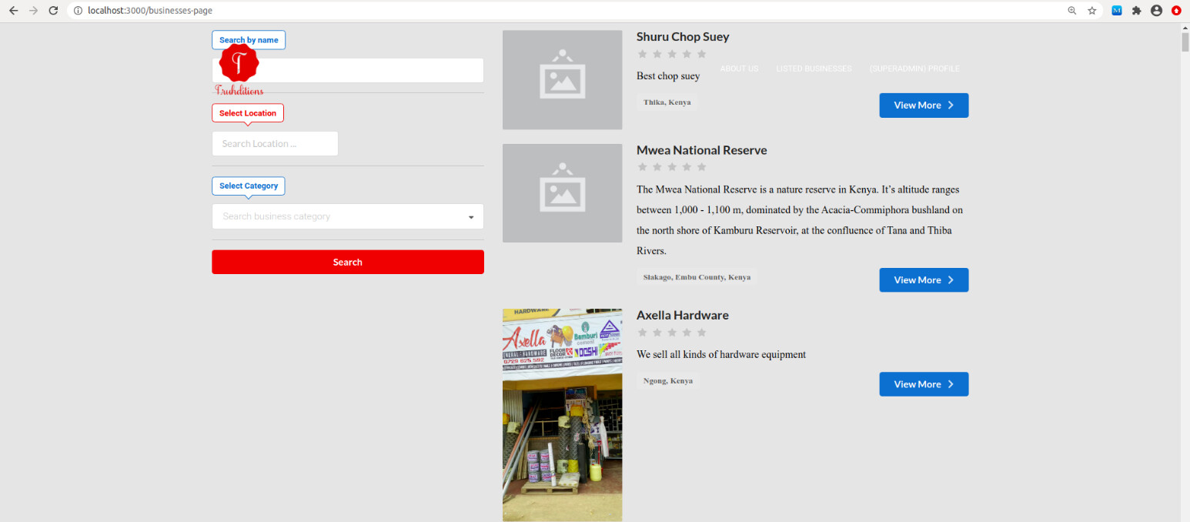Go to LISTED BUSINESSES nav item
Screen dimensions: 1190x522
click(814, 69)
